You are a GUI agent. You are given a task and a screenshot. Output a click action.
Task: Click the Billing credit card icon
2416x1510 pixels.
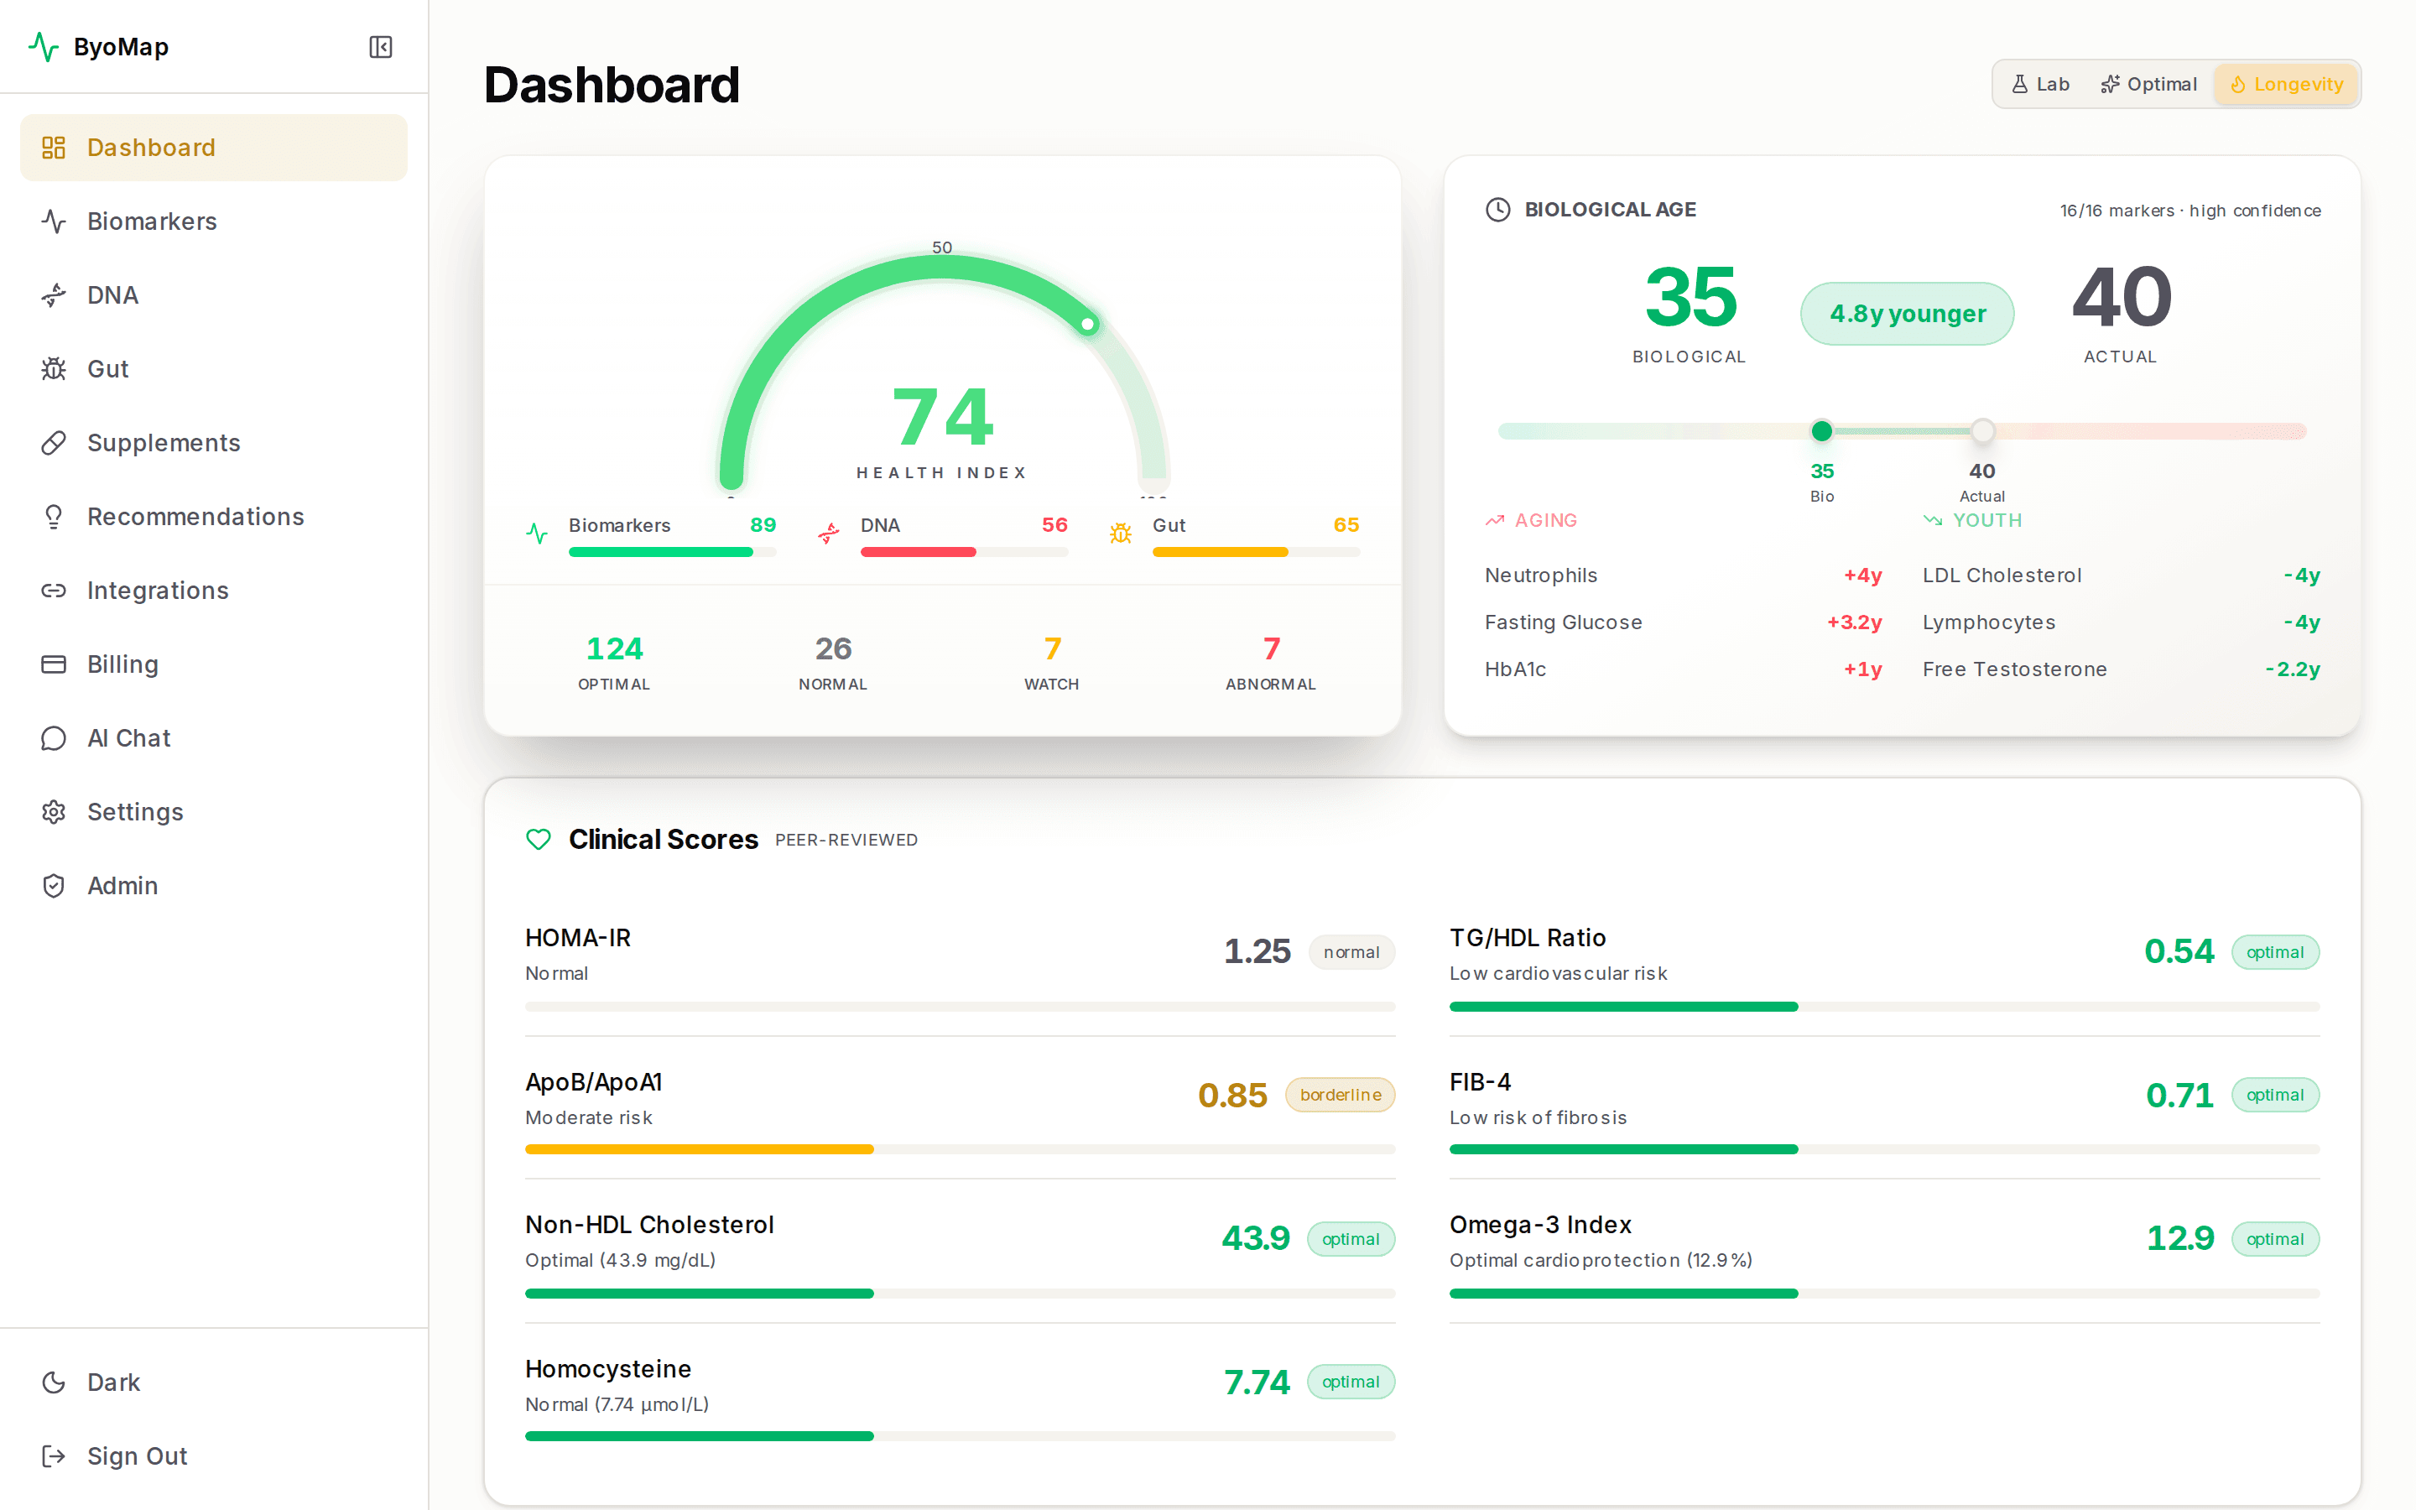pyautogui.click(x=54, y=664)
